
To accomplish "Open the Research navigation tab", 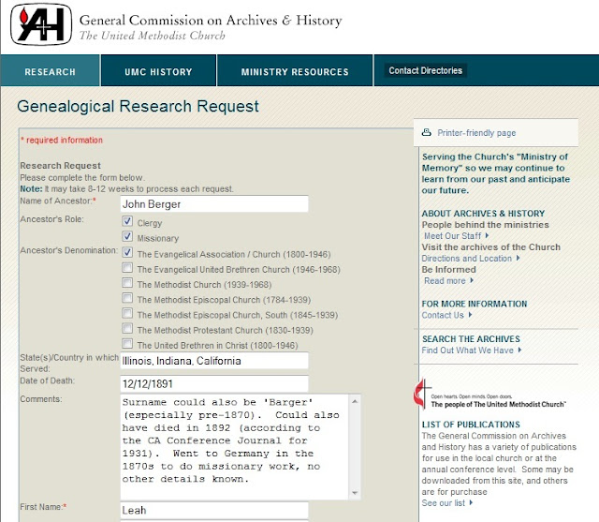I will coord(50,70).
